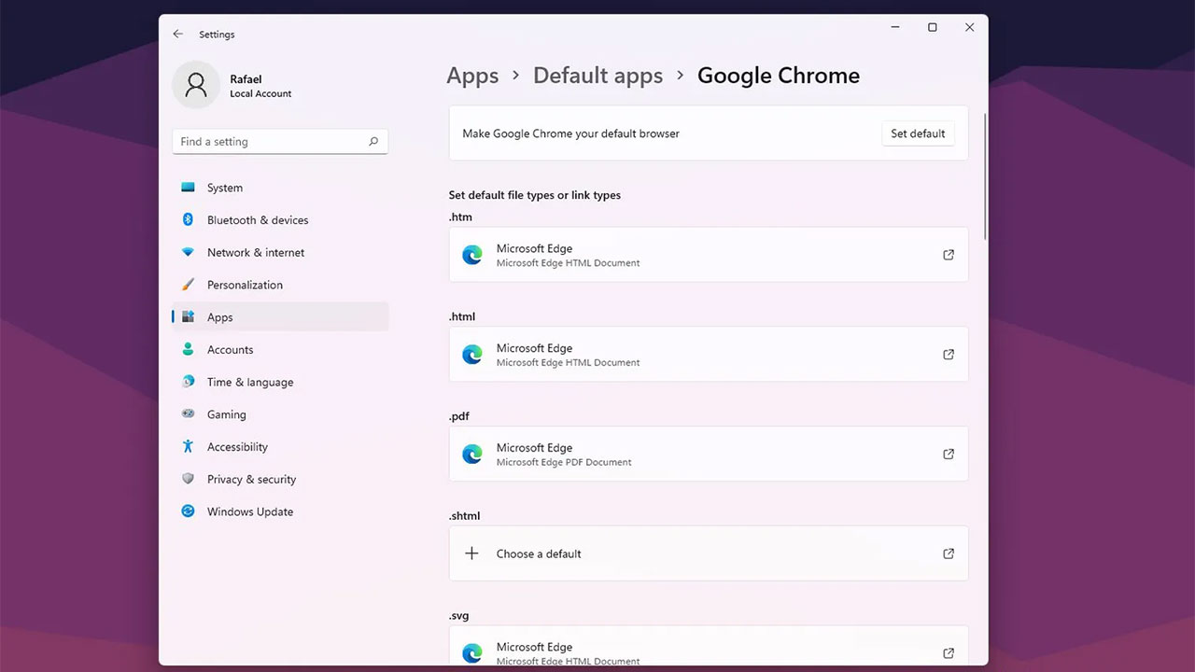Go to Apps in the breadcrumb

pyautogui.click(x=472, y=76)
